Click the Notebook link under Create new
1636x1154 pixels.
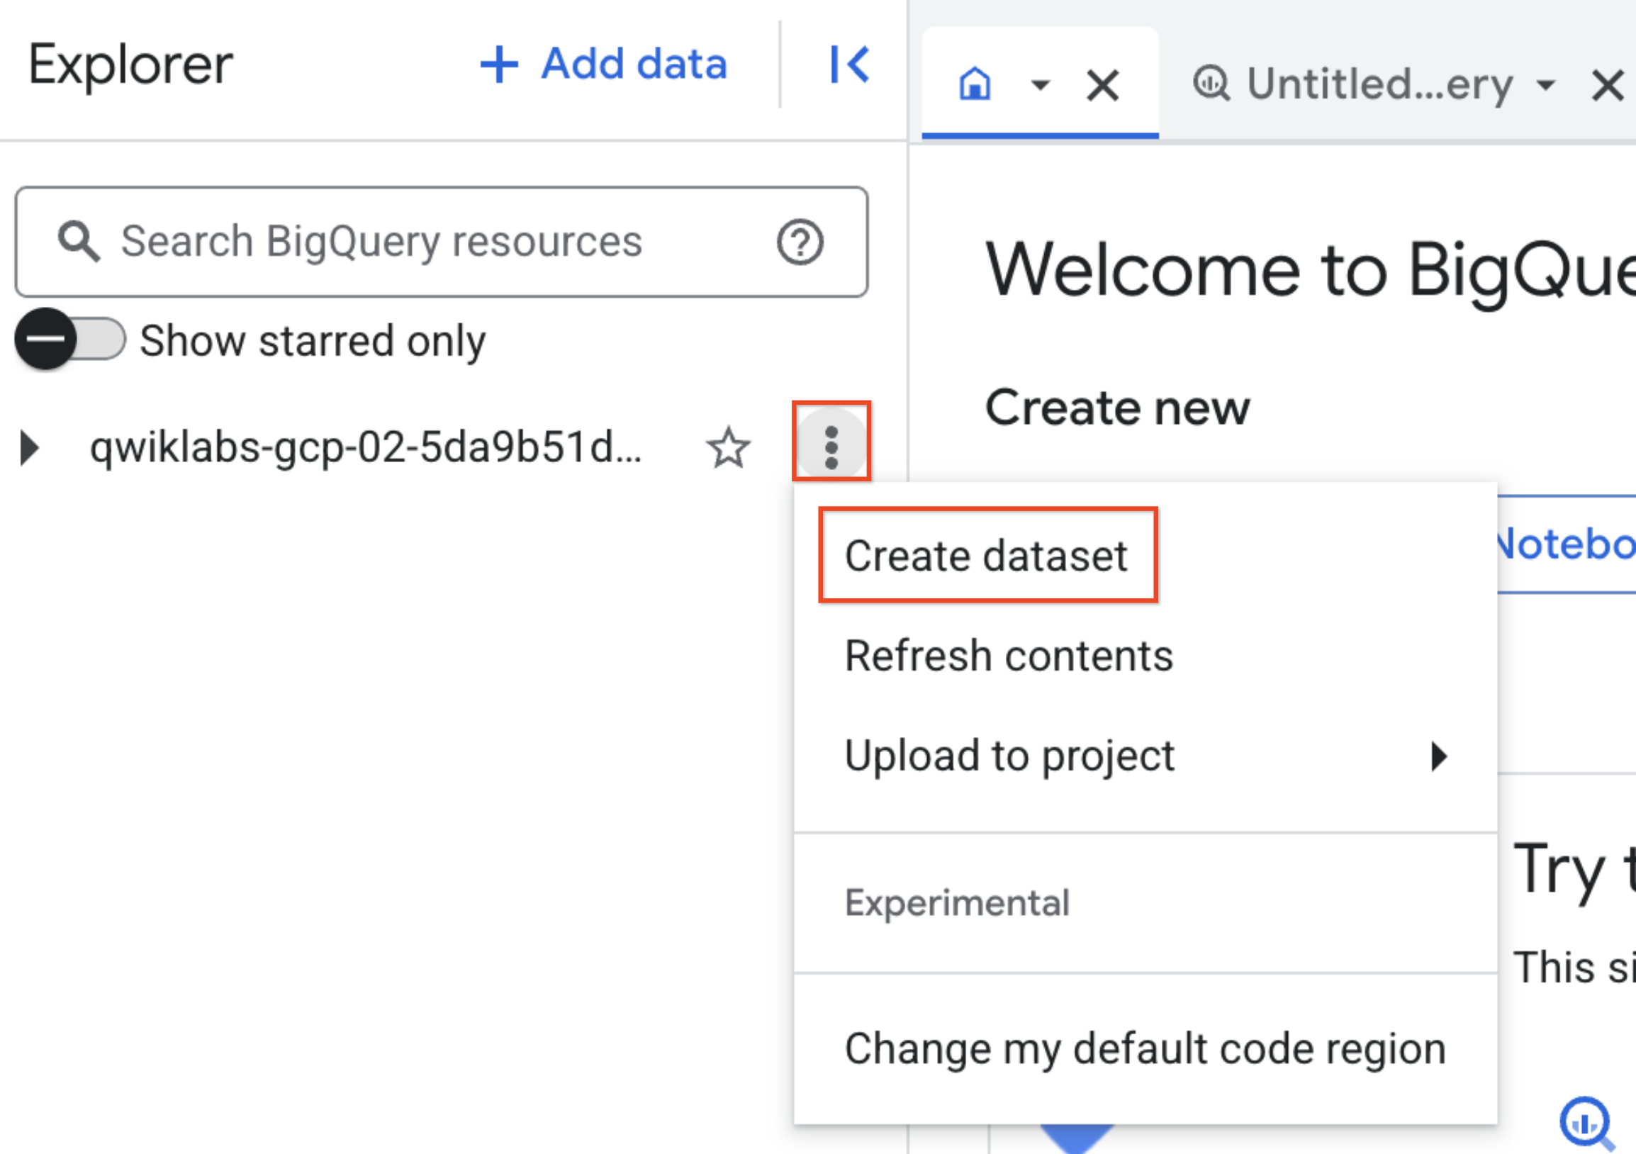(1564, 545)
